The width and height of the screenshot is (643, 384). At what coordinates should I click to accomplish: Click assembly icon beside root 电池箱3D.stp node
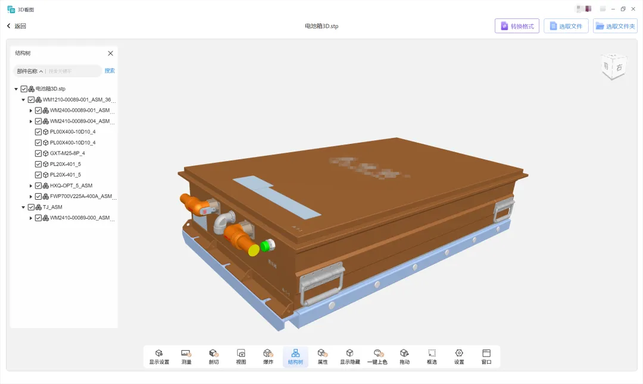pos(31,89)
